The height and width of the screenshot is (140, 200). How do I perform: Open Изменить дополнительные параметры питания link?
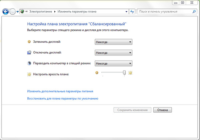click(x=60, y=91)
